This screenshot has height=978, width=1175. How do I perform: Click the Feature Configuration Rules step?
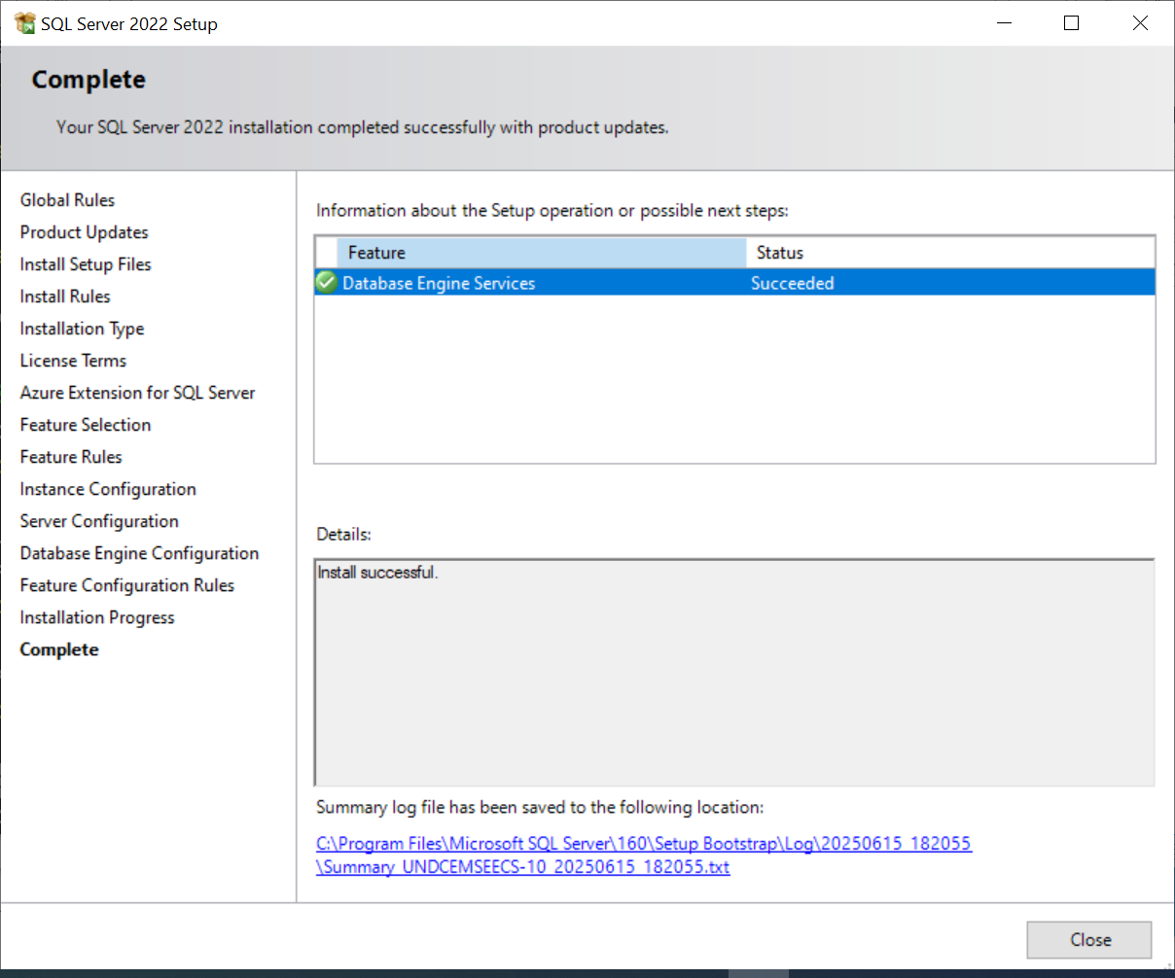[127, 585]
